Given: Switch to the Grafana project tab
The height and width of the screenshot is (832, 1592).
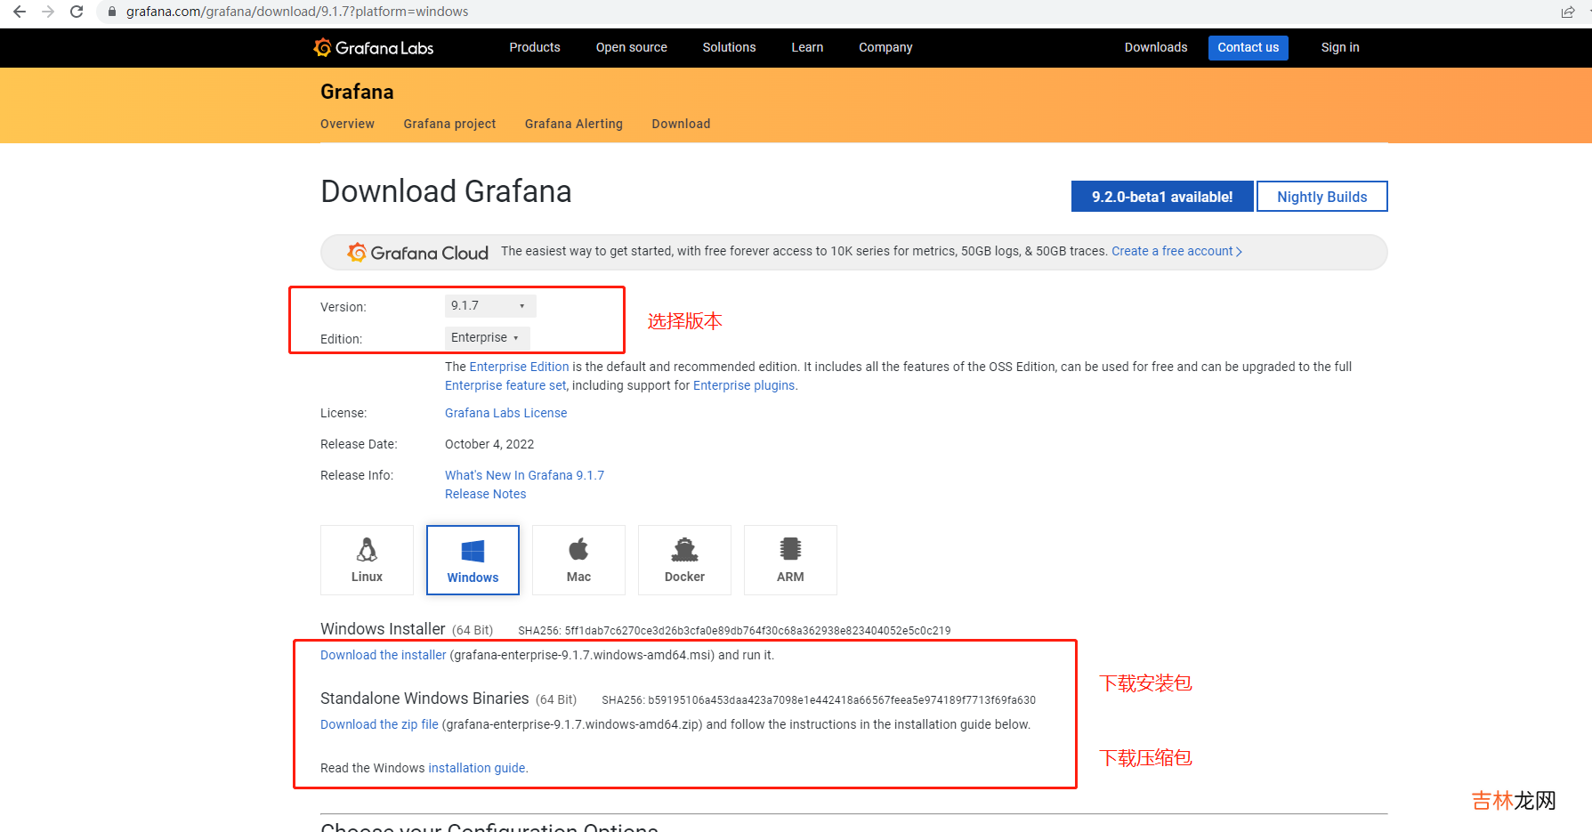Looking at the screenshot, I should click(449, 124).
